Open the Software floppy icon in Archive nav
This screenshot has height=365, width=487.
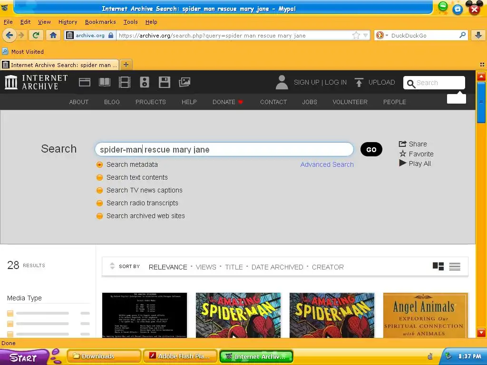click(164, 82)
